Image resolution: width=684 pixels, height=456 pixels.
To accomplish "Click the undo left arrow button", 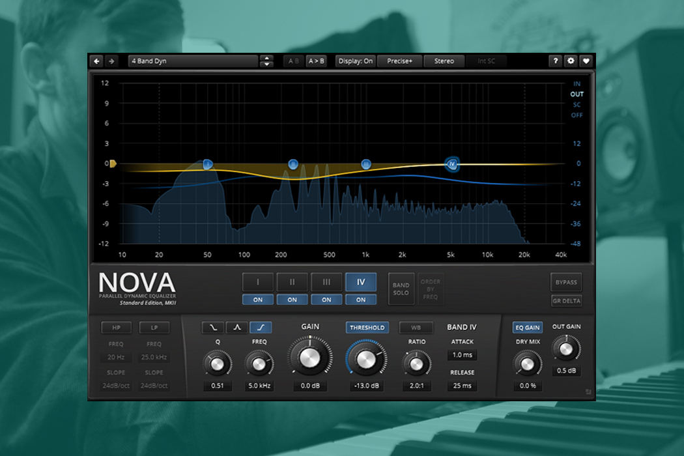I will pos(97,61).
